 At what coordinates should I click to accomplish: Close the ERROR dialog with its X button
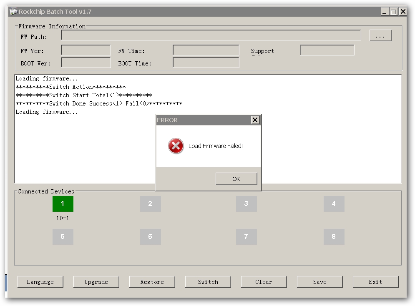(x=255, y=120)
